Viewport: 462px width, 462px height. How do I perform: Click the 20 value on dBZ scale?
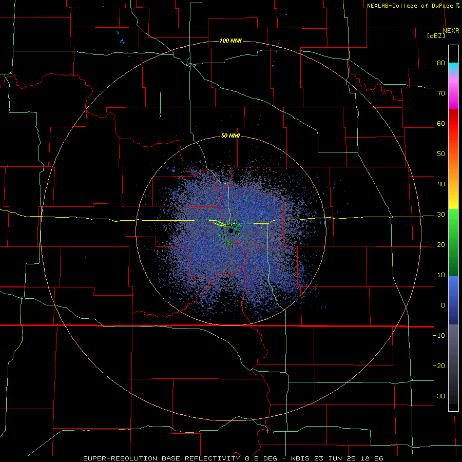(x=441, y=244)
